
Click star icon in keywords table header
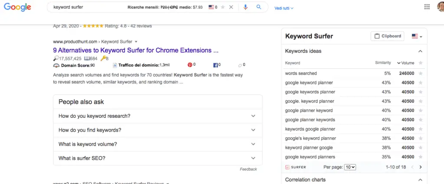click(x=421, y=63)
